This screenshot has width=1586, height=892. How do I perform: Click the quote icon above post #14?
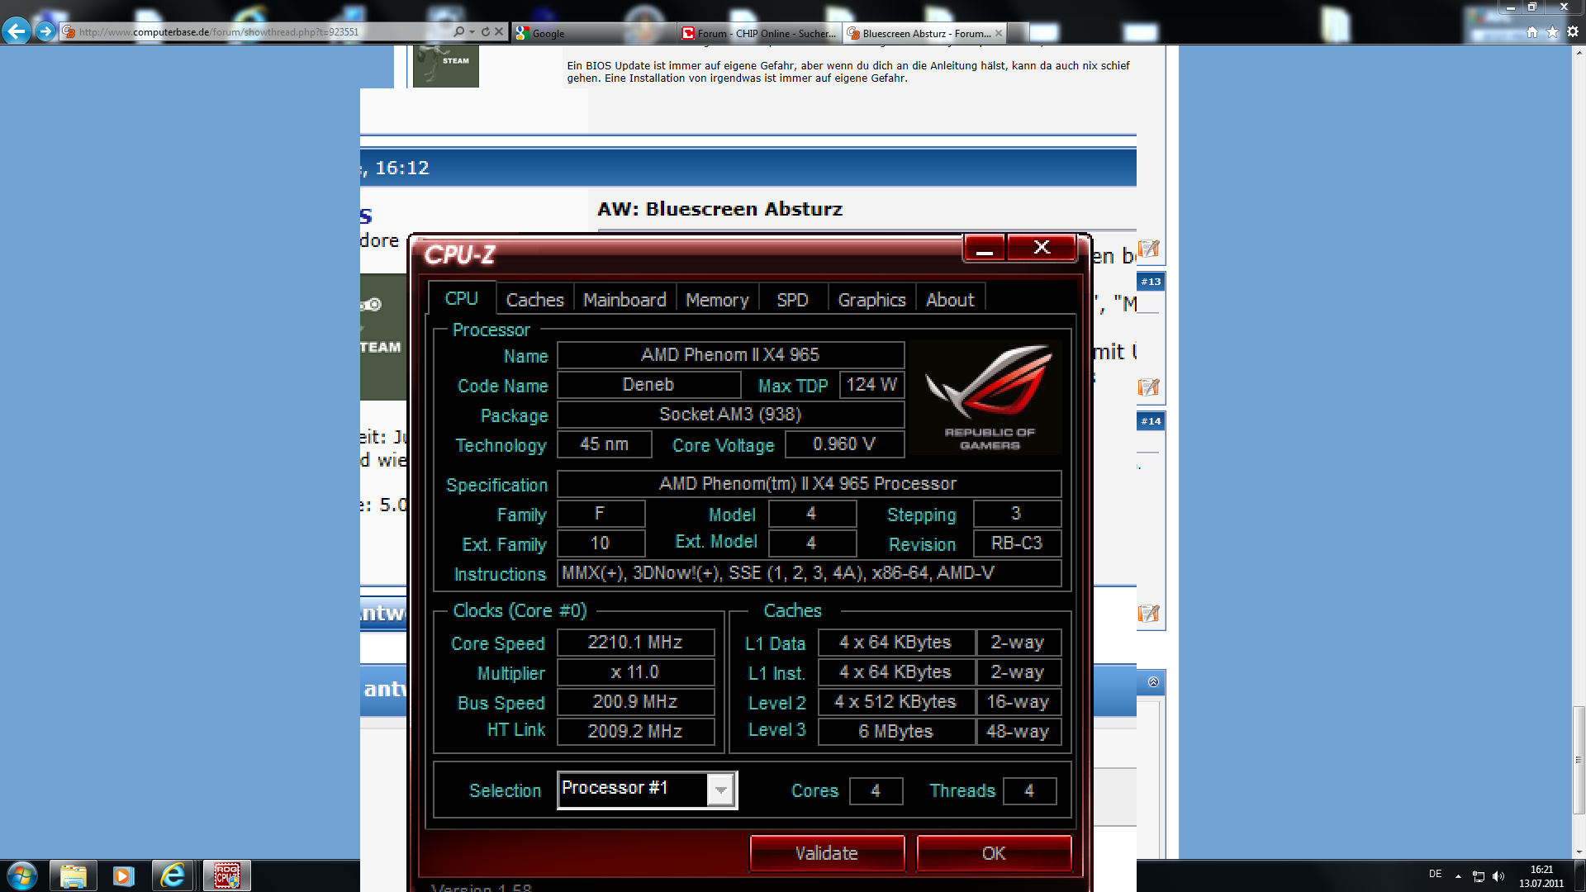click(x=1148, y=387)
